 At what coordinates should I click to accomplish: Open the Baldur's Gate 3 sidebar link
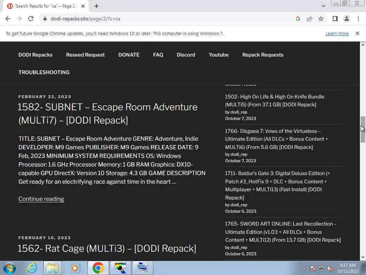277,185
